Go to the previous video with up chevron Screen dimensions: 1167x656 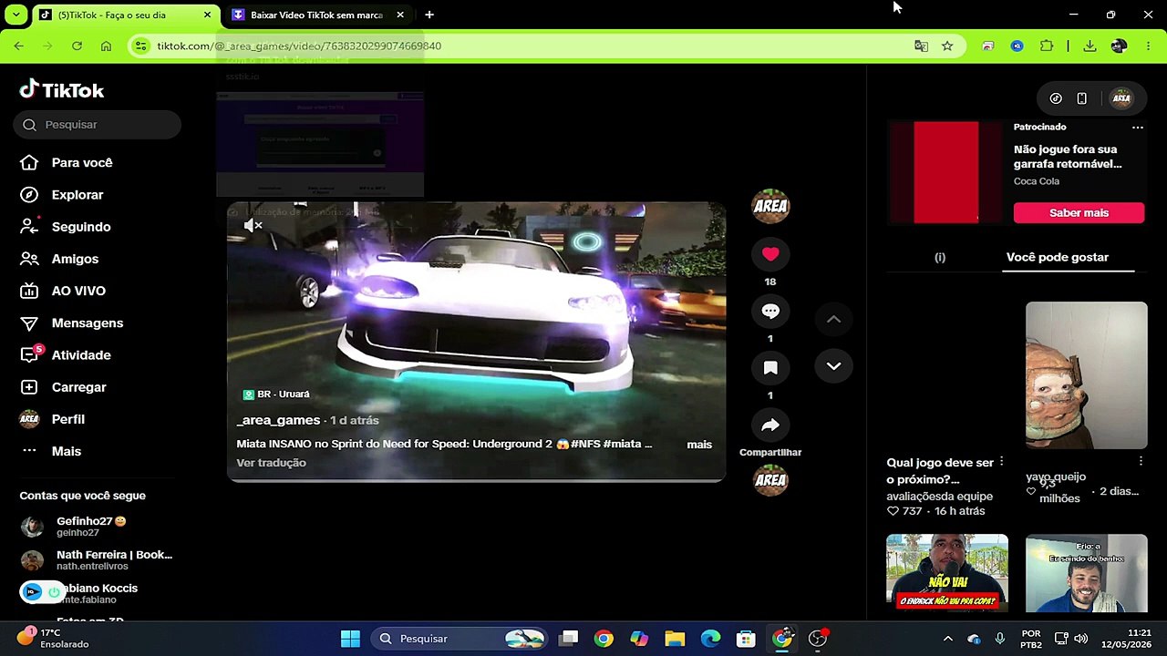point(833,319)
